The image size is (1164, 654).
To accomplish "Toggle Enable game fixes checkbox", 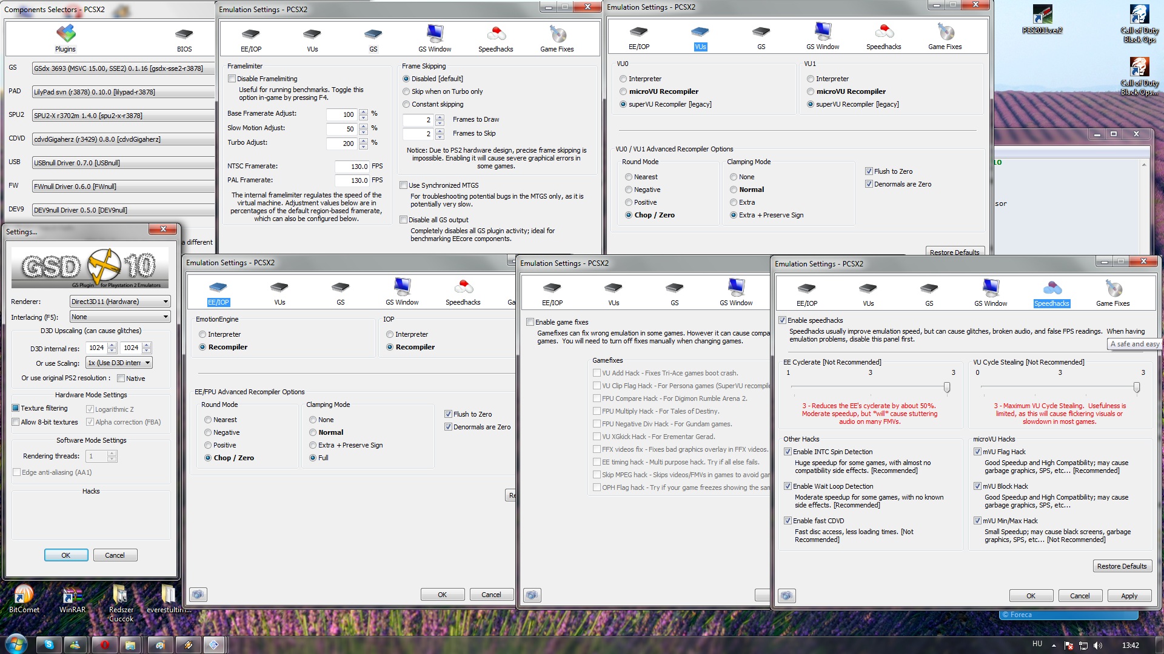I will pyautogui.click(x=530, y=322).
